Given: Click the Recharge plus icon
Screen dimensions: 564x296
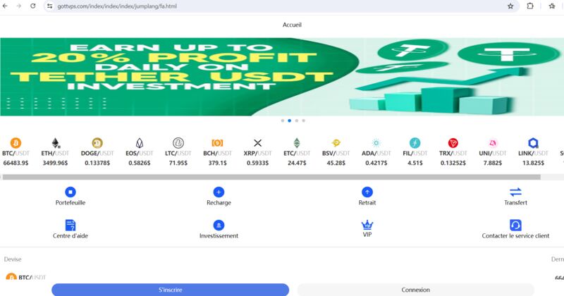Looking at the screenshot, I should coord(219,192).
